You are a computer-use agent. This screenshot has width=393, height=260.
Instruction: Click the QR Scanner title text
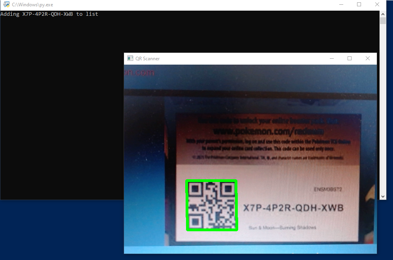click(148, 58)
